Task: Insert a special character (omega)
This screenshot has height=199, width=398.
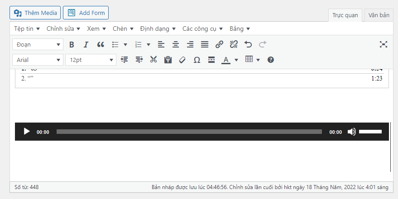Action: tap(197, 60)
